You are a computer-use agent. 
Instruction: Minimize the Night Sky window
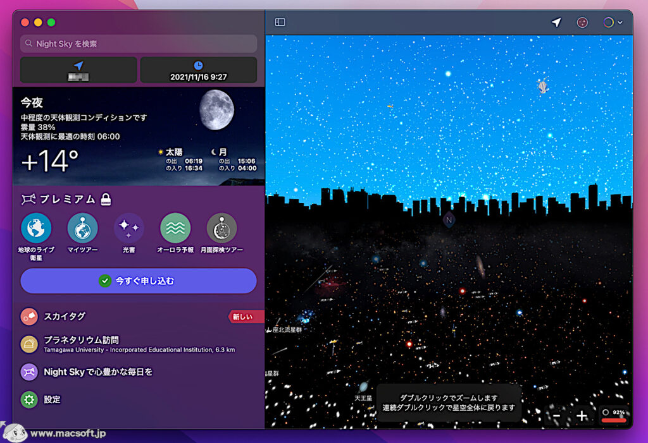[x=38, y=22]
